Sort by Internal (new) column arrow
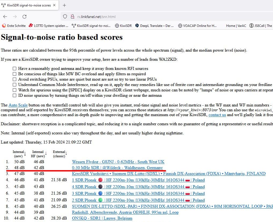 25,154
